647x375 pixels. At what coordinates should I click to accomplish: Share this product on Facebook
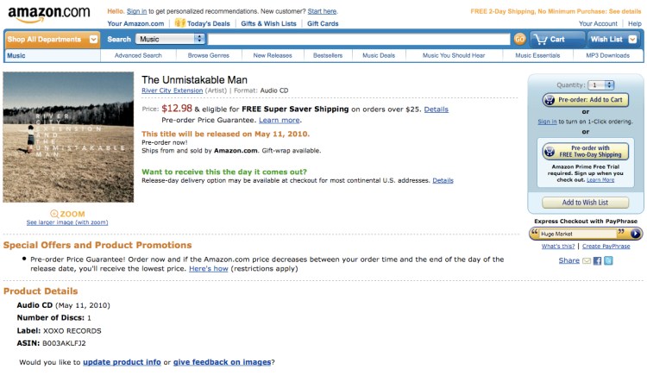[597, 260]
